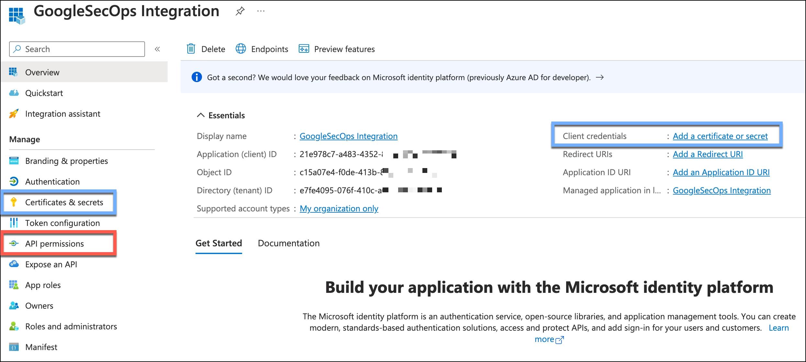Click the Preview features icon
The image size is (806, 362).
point(304,49)
